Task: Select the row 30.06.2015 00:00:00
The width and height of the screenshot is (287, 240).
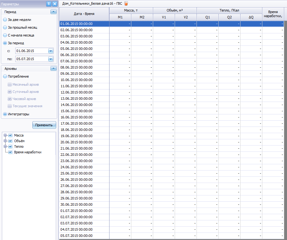Action: coord(172,204)
